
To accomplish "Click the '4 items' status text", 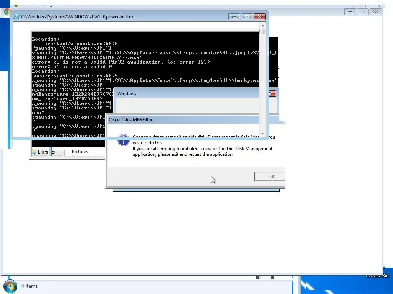I will [29, 286].
